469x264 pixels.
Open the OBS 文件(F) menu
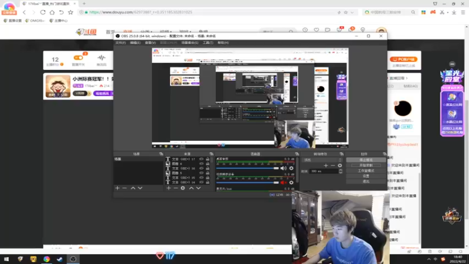pos(120,43)
